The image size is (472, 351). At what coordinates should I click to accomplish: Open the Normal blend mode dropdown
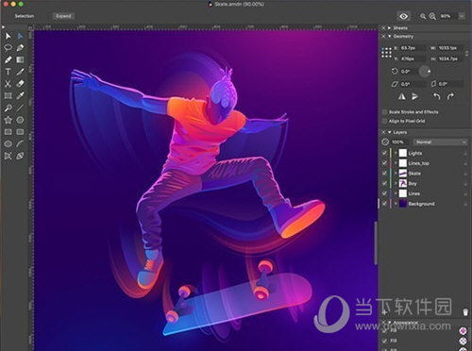pos(440,142)
